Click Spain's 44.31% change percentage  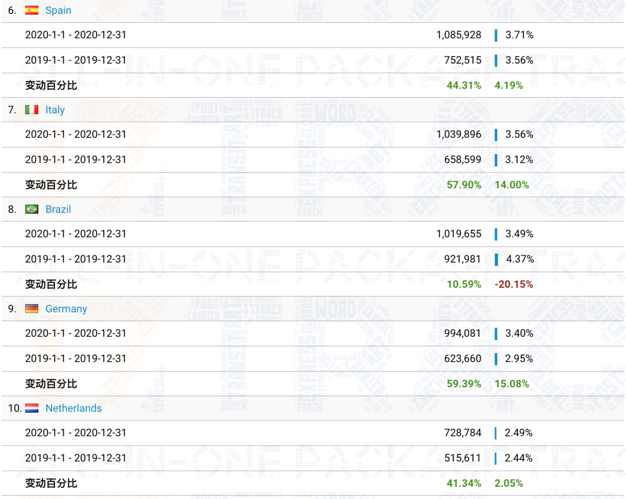(464, 86)
